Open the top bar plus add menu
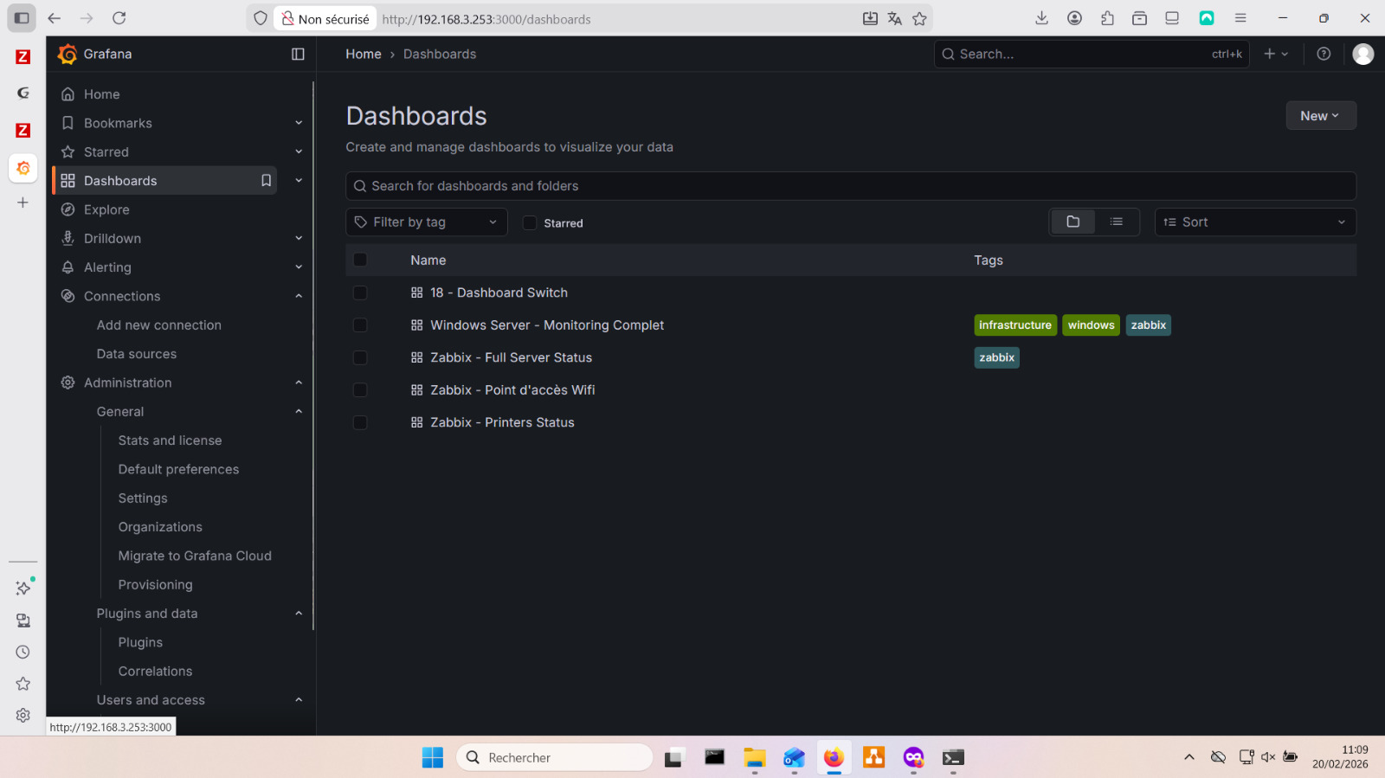The image size is (1385, 778). (x=1276, y=54)
